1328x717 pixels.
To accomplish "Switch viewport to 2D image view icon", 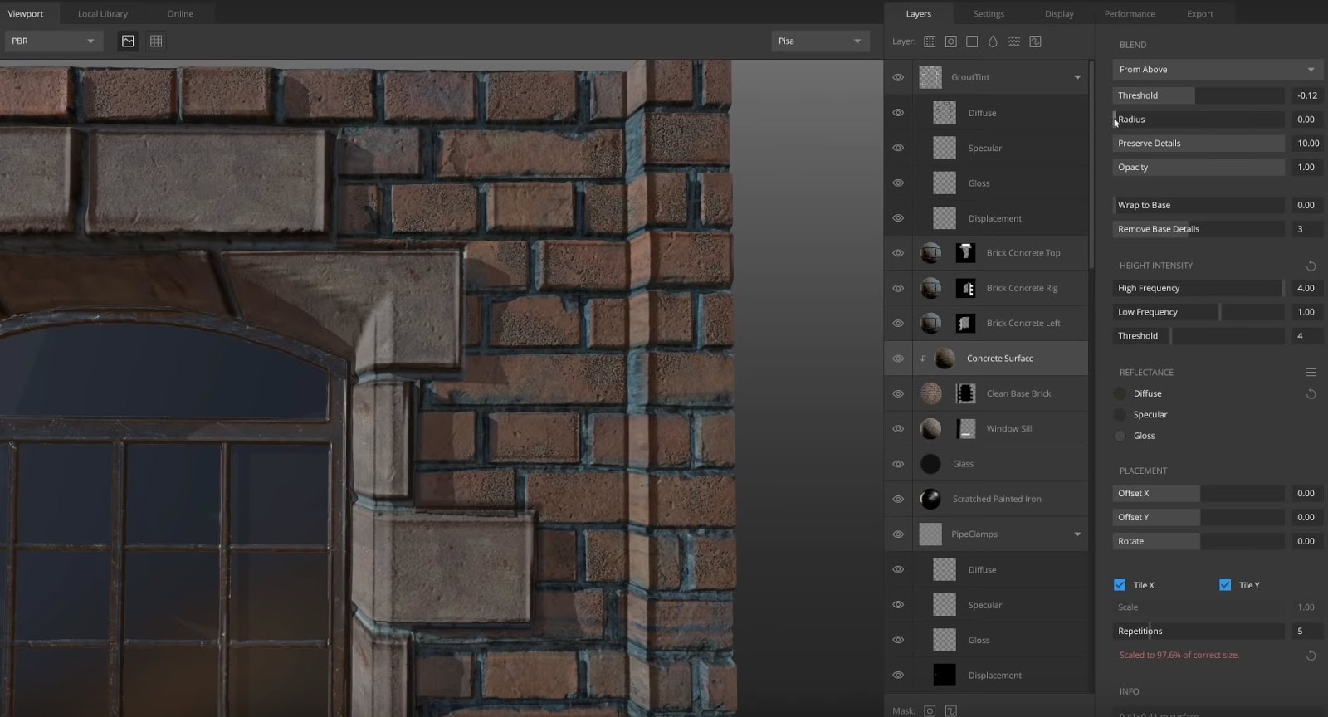I will point(128,41).
